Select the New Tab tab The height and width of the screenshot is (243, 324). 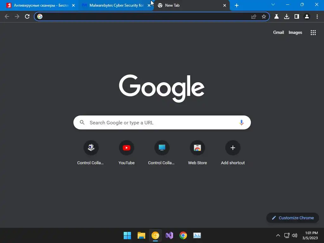[192, 5]
